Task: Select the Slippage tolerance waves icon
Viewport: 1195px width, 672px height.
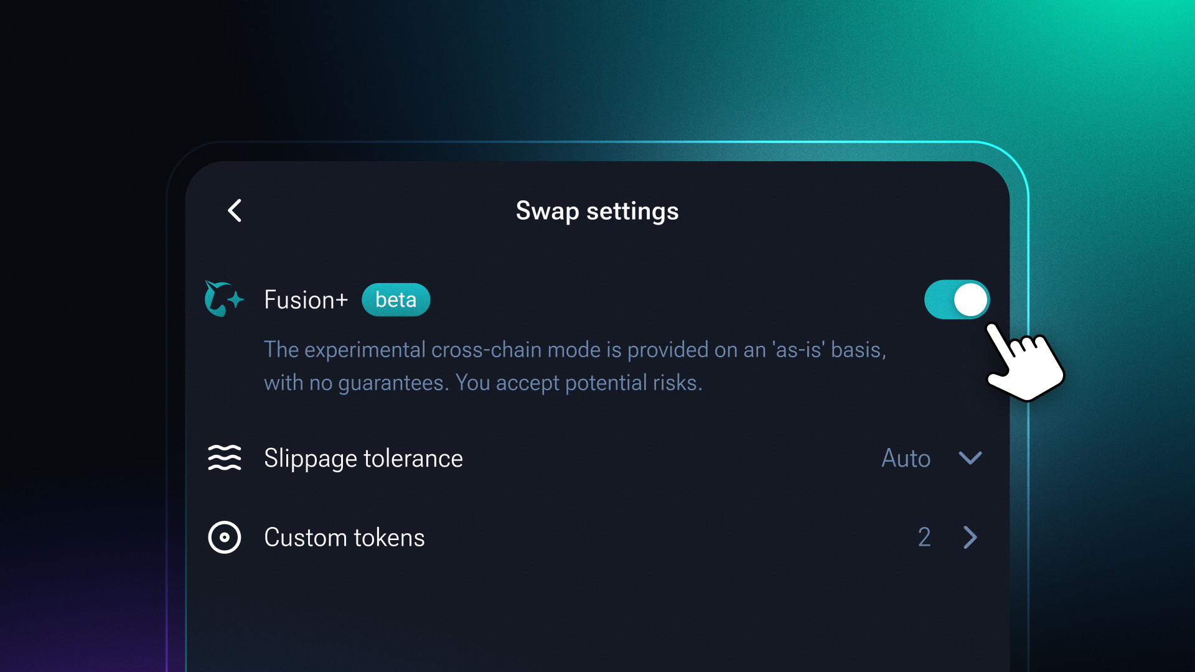Action: tap(224, 458)
